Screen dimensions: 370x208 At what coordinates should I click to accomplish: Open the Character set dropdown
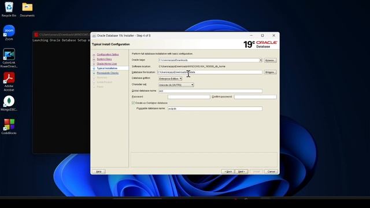pos(176,85)
